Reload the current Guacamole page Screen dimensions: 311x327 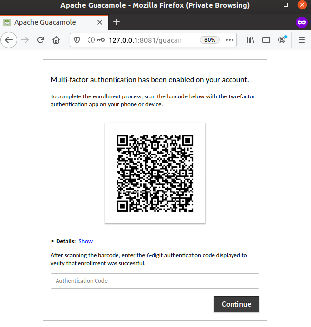click(x=40, y=40)
